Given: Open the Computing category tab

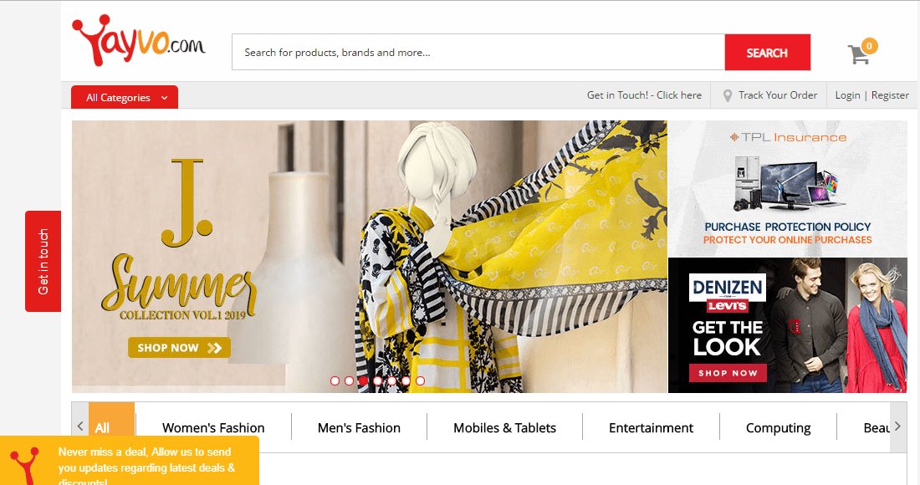Looking at the screenshot, I should (778, 427).
